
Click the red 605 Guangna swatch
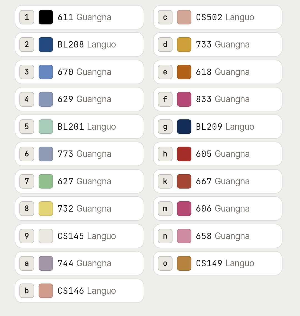click(184, 154)
